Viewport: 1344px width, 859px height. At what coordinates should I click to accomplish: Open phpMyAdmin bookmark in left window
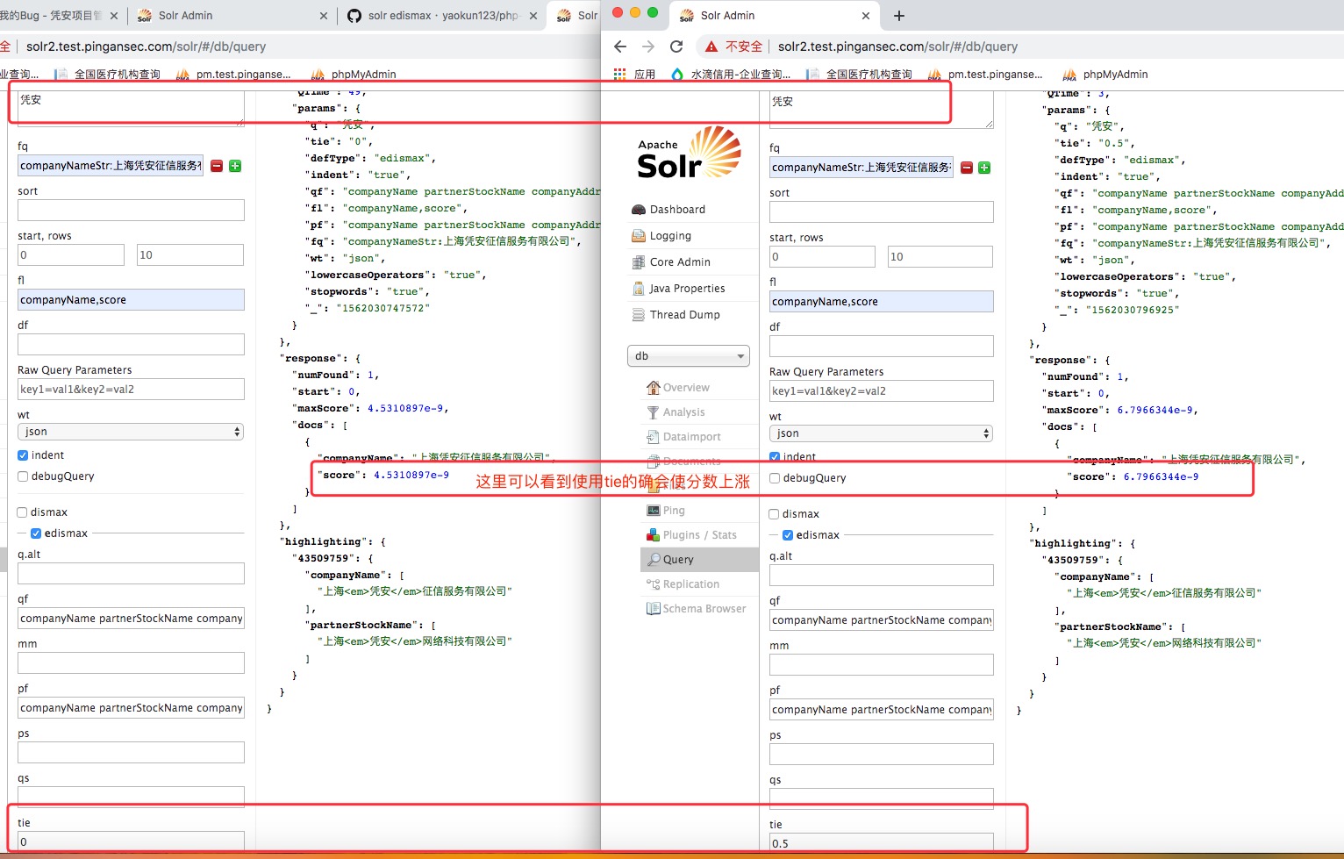pyautogui.click(x=354, y=75)
